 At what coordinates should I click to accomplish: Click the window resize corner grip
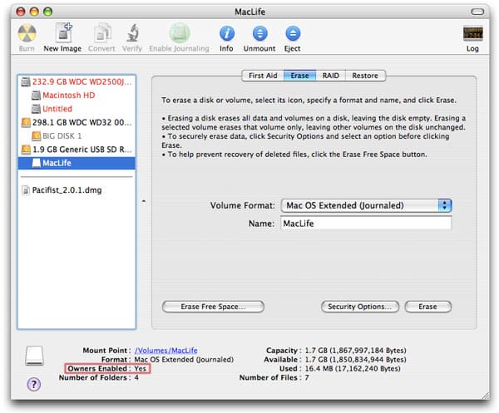pos(486,396)
